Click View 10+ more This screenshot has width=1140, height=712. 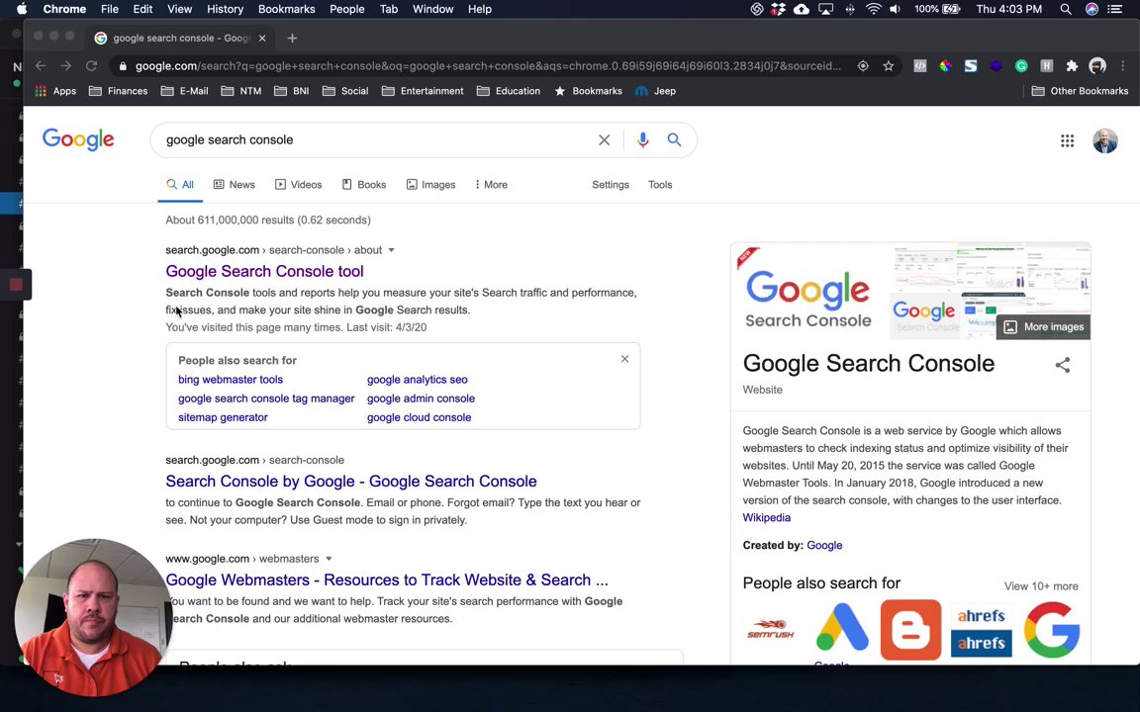[x=1041, y=586]
